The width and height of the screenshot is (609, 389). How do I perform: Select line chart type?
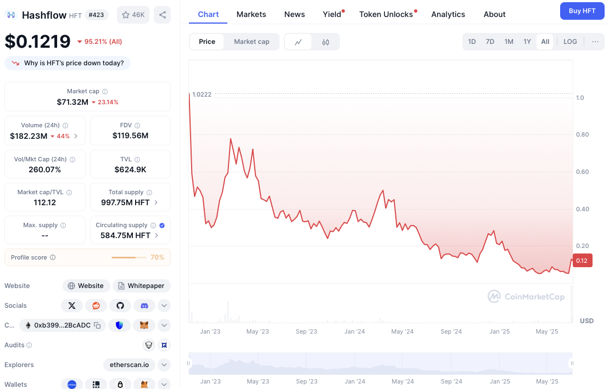pos(298,42)
